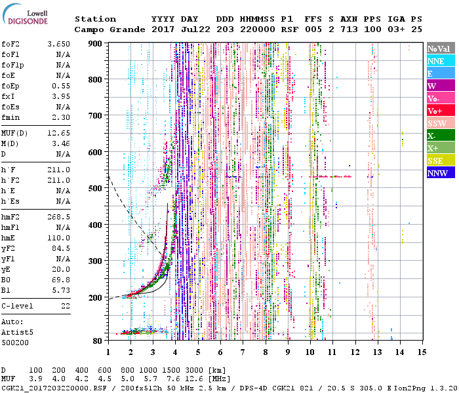Select the C-level value 22
The width and height of the screenshot is (459, 393).
[x=65, y=307]
